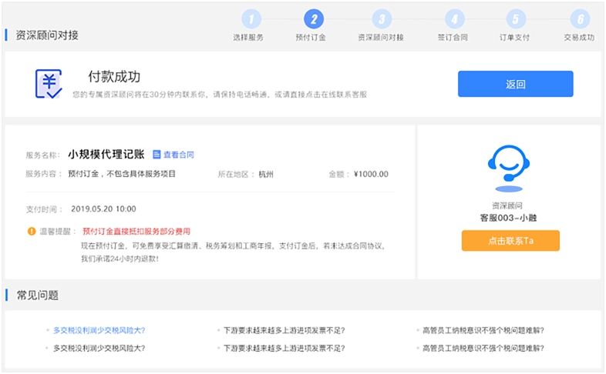Click the 交易成功 step label
The height and width of the screenshot is (374, 606).
coord(579,38)
